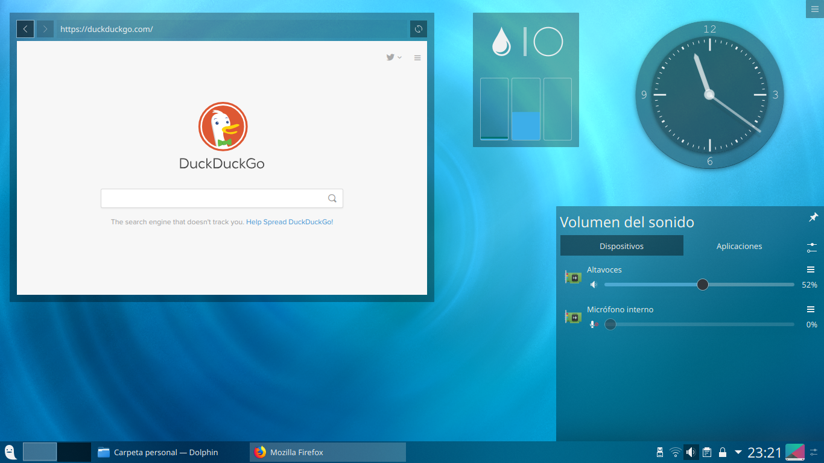Screen dimensions: 824x463
Task: Click the circle icon in the drop widget
Action: point(548,42)
